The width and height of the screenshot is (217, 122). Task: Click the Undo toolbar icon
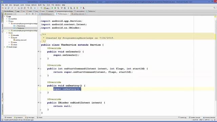point(12,8)
